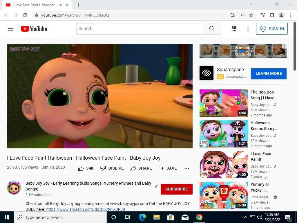Open The Boo Boo Song title

tap(264, 95)
